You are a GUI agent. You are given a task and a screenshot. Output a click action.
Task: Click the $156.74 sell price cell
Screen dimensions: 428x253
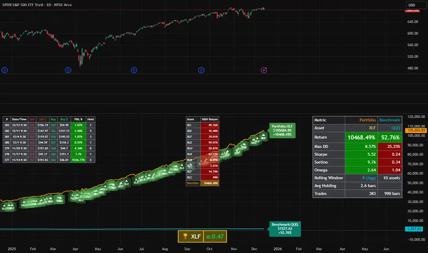pos(43,125)
